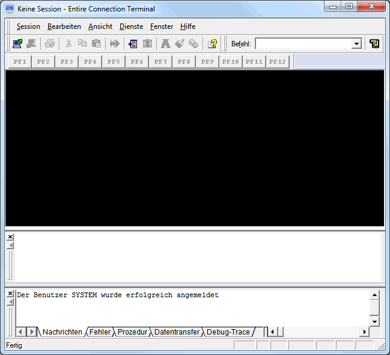This screenshot has width=390, height=355.
Task: Select the Datentransfer tab
Action: click(177, 332)
